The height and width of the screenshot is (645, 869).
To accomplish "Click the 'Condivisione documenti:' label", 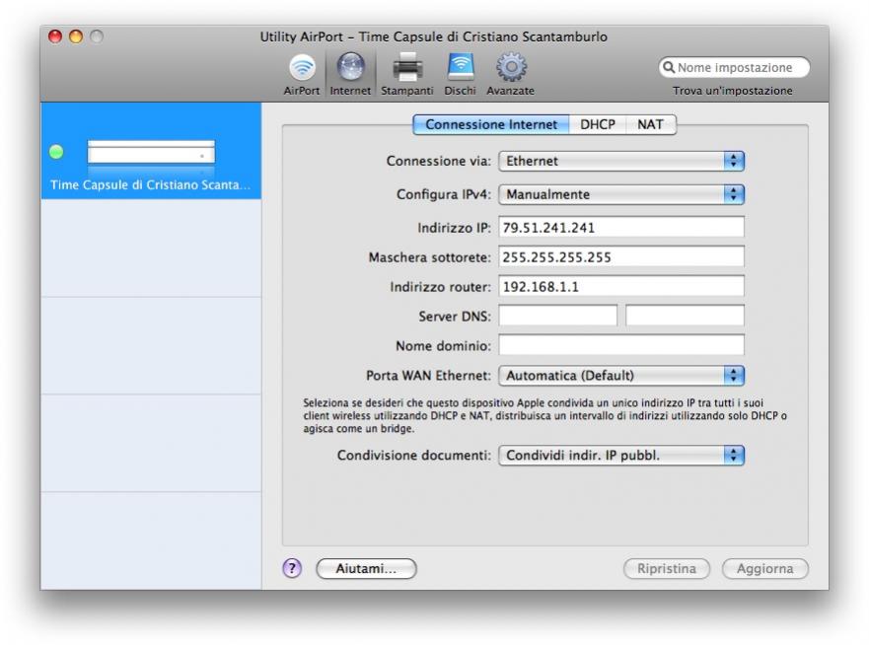I will pos(414,456).
